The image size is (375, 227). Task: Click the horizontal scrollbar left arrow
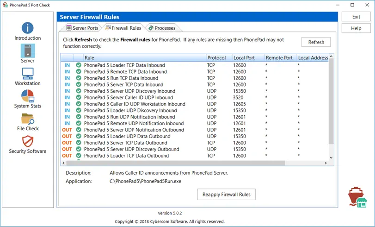(63, 163)
